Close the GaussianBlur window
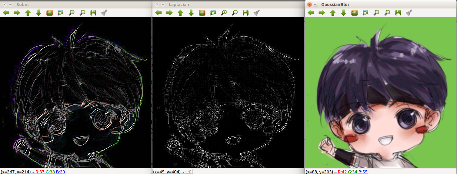The width and height of the screenshot is (457, 174). coord(309,5)
